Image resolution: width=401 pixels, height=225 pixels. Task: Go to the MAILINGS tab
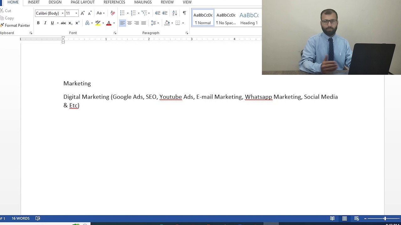tap(143, 2)
